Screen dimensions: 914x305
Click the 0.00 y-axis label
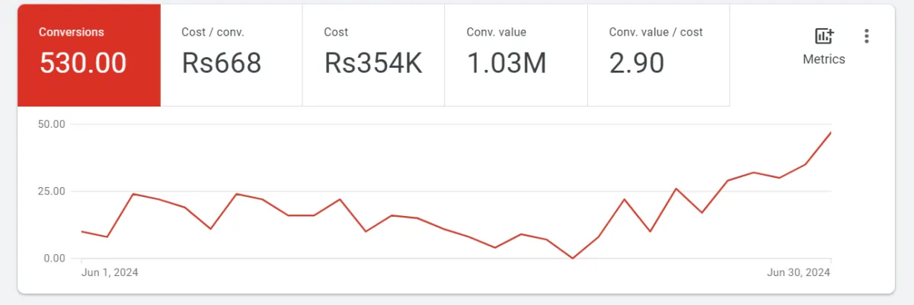pos(55,259)
